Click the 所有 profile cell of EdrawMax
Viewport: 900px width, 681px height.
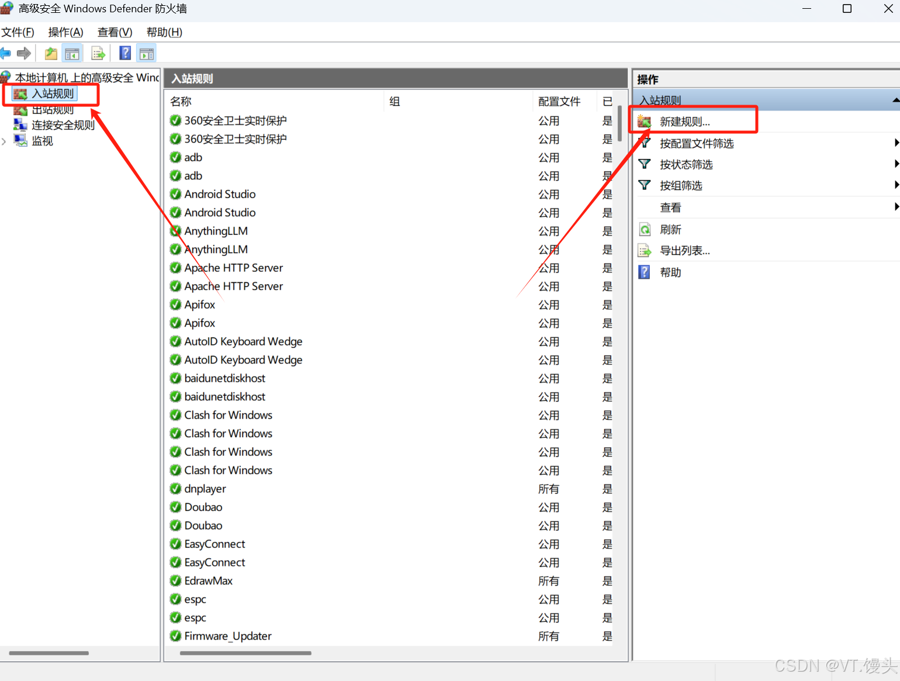click(x=549, y=580)
